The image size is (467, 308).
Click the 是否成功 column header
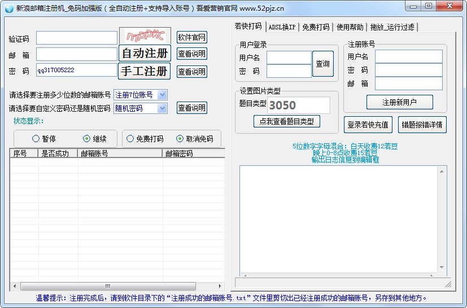click(58, 153)
